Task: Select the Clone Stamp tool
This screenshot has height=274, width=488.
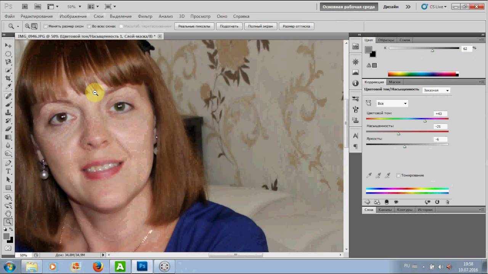Action: (8, 113)
